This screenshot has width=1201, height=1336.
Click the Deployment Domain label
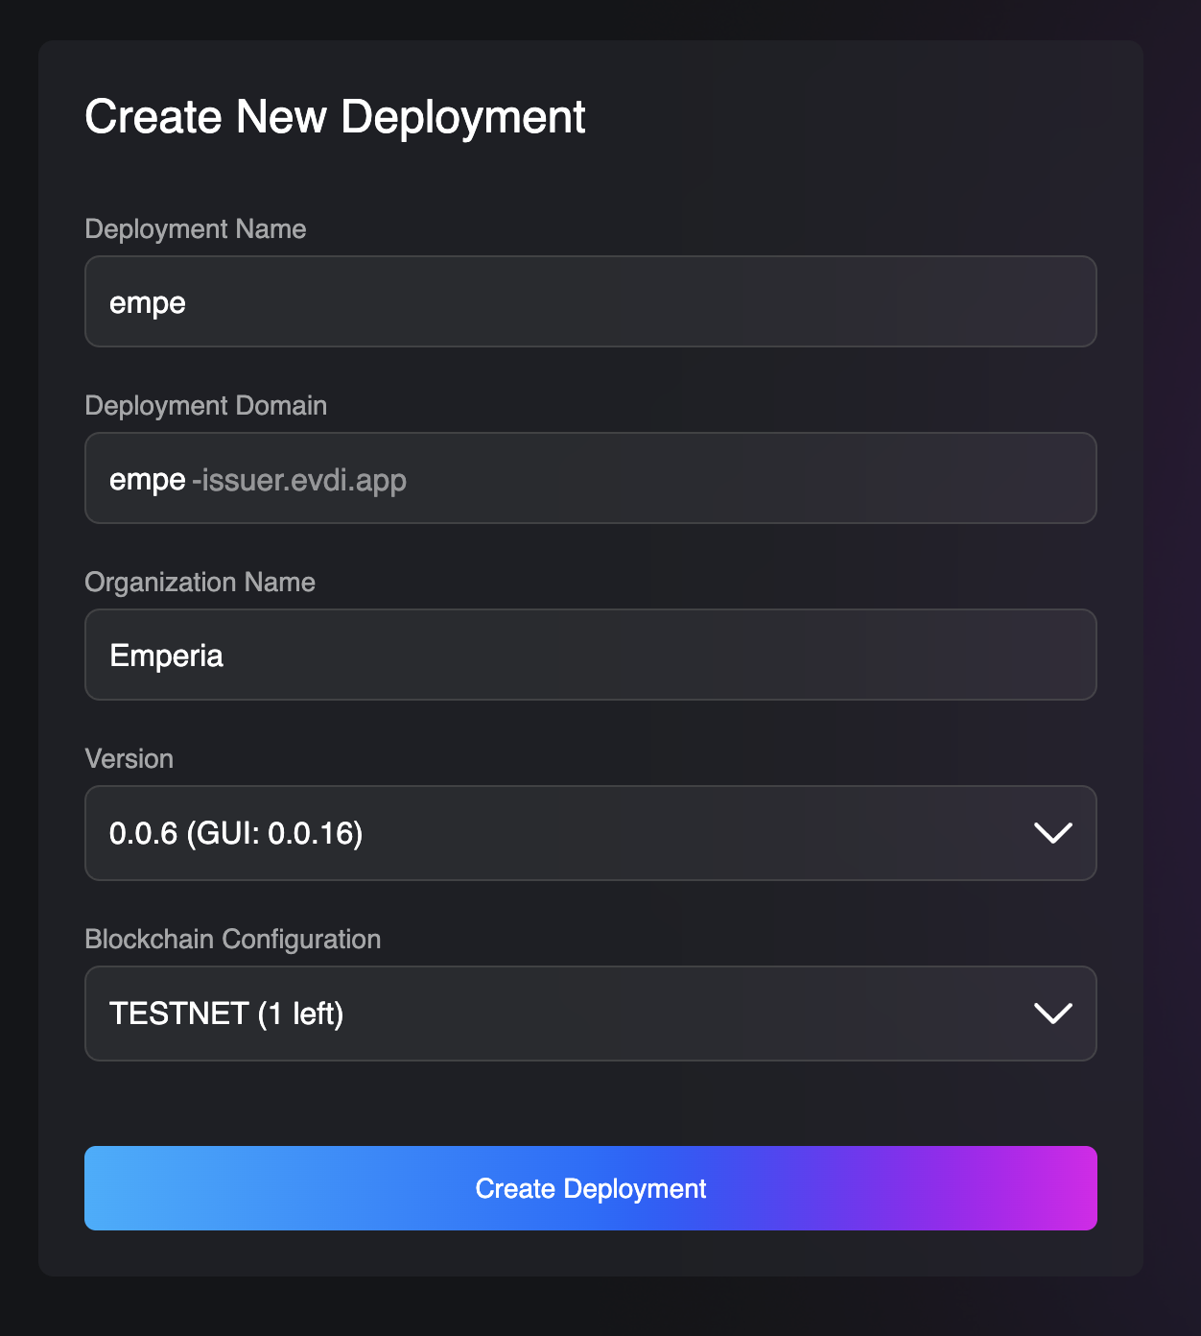[x=206, y=406]
